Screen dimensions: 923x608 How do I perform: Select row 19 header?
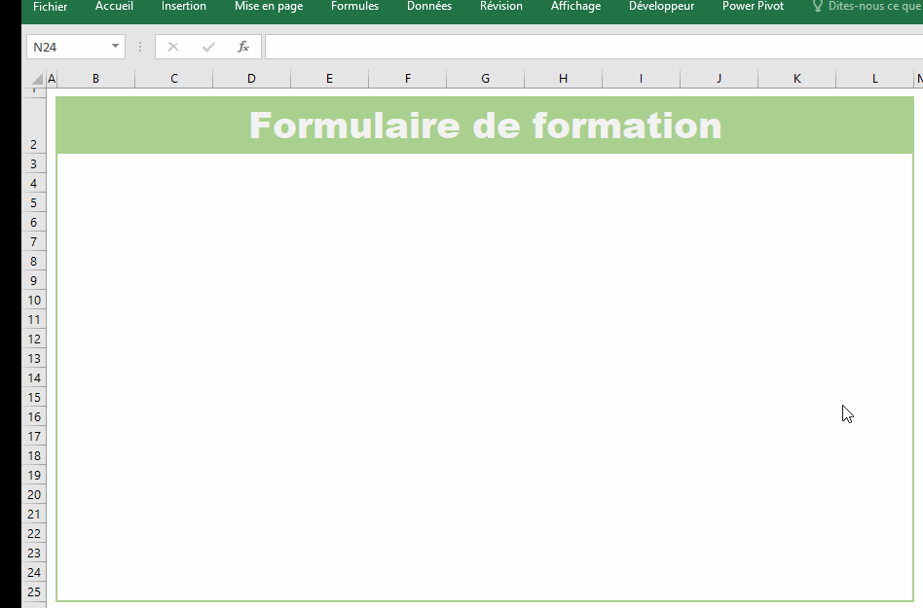(34, 475)
